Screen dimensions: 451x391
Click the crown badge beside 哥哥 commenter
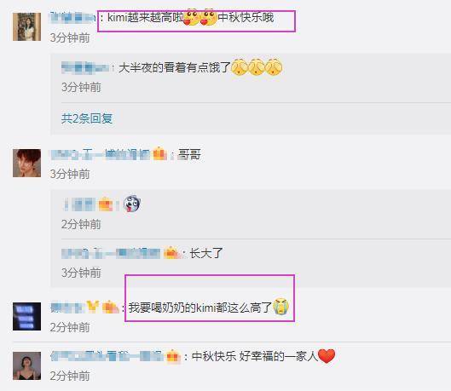[160, 153]
